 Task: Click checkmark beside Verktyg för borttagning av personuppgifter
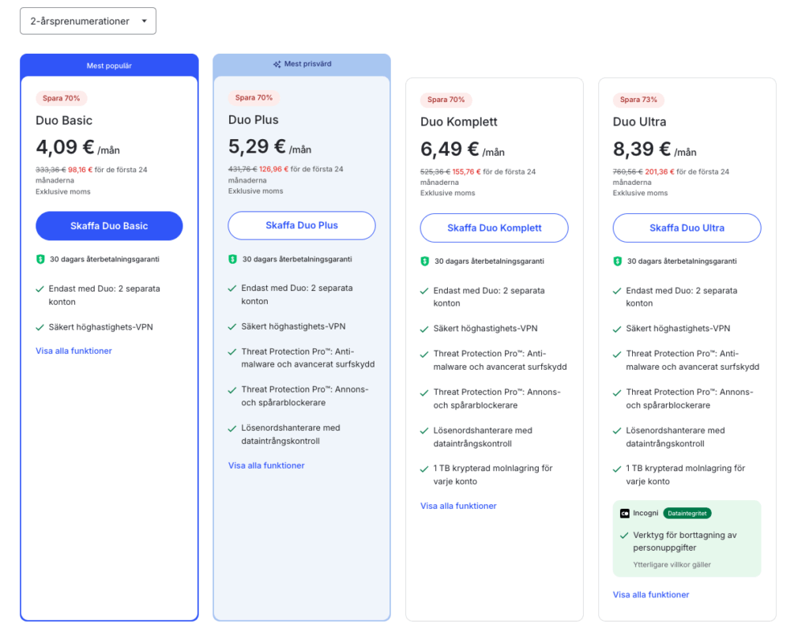(624, 536)
